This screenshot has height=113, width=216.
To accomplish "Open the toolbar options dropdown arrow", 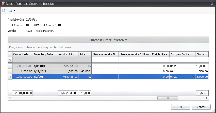I will point(14,10).
